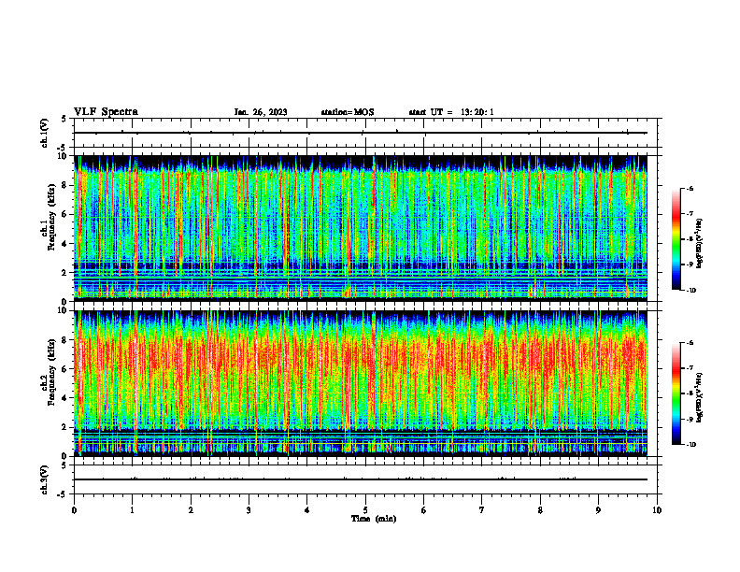Click inside the ch.2 spectrogram panel
740x572 pixels.
point(361,383)
